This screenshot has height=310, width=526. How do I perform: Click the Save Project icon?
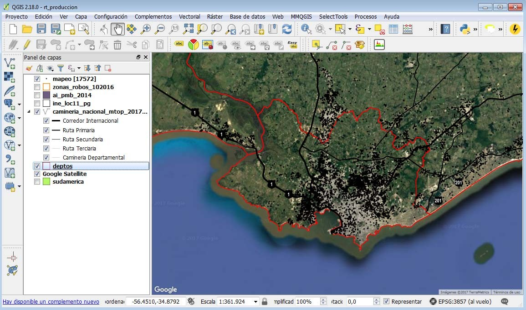[x=41, y=29]
